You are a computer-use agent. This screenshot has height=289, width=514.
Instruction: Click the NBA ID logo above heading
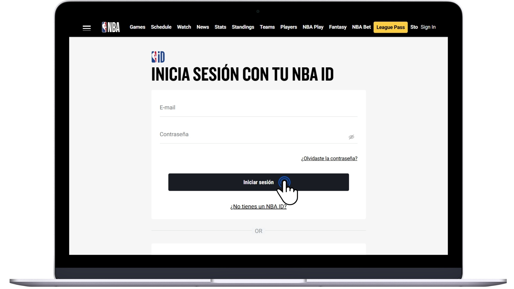[x=158, y=57]
